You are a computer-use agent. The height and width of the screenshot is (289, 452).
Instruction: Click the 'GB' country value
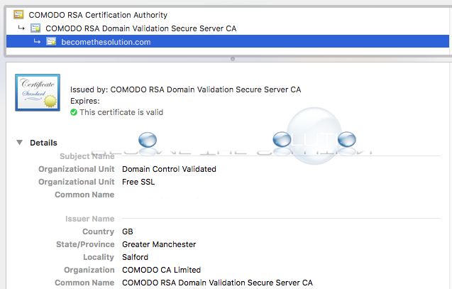pos(128,231)
